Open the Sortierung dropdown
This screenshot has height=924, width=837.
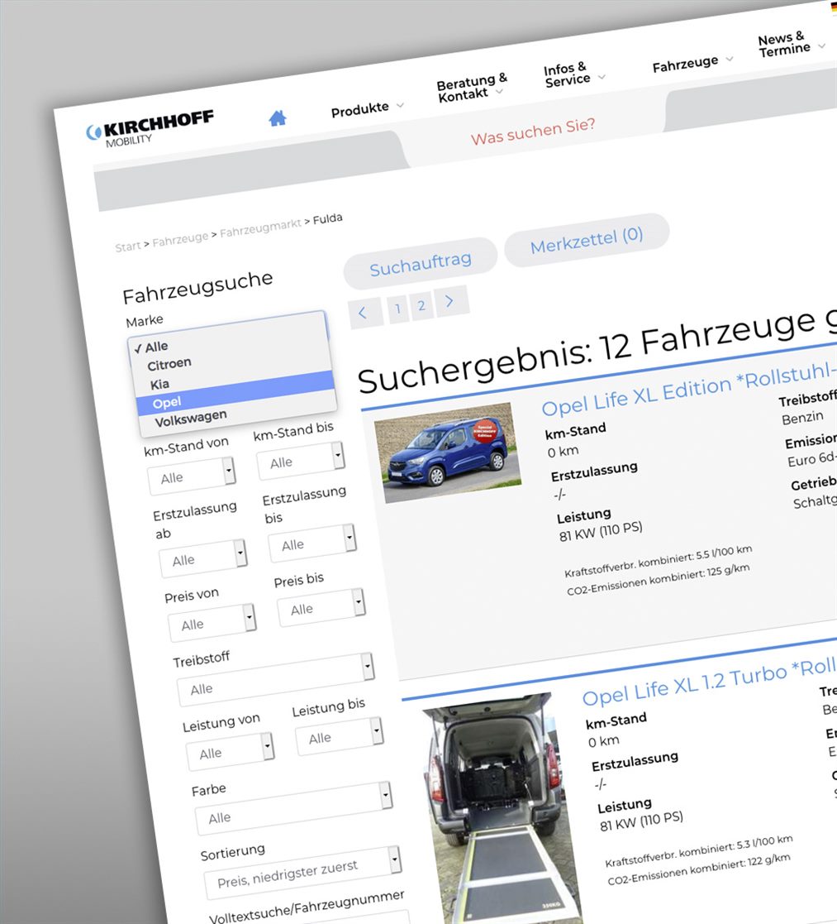tap(302, 873)
